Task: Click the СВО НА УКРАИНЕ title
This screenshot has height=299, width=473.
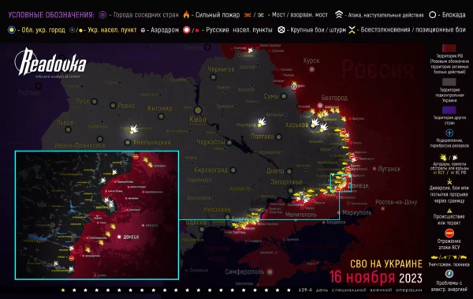Action: tap(386, 263)
